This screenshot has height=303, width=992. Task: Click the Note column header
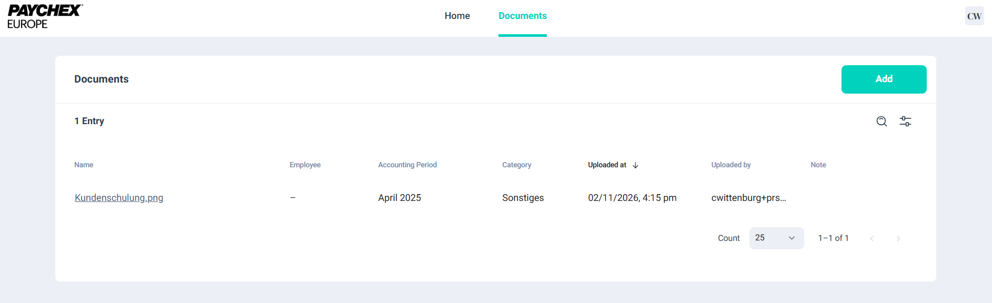coord(818,165)
